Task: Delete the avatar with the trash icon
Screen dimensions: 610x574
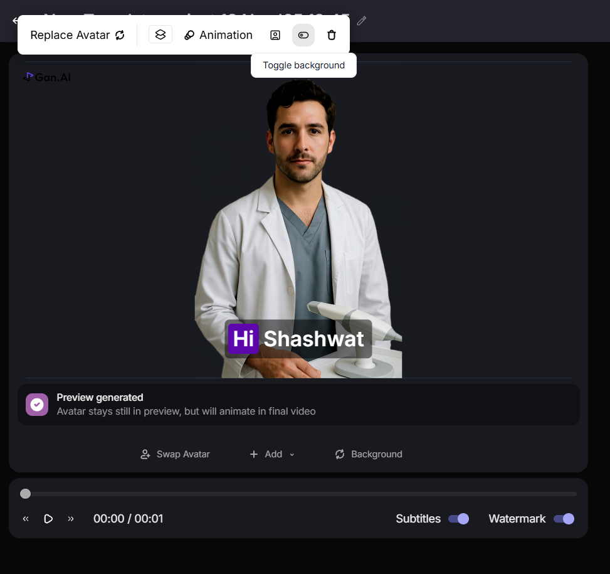Action: click(x=332, y=35)
